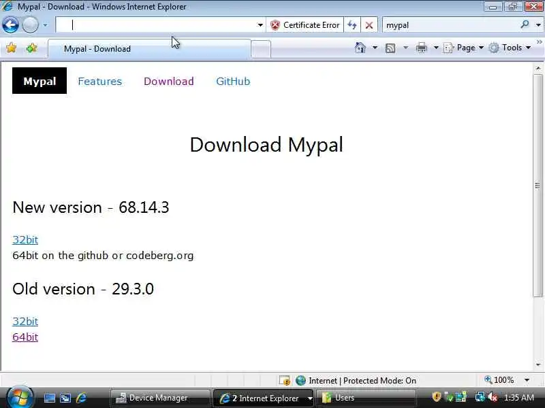Click the status bar security warning icon
Image resolution: width=545 pixels, height=408 pixels.
coord(285,381)
